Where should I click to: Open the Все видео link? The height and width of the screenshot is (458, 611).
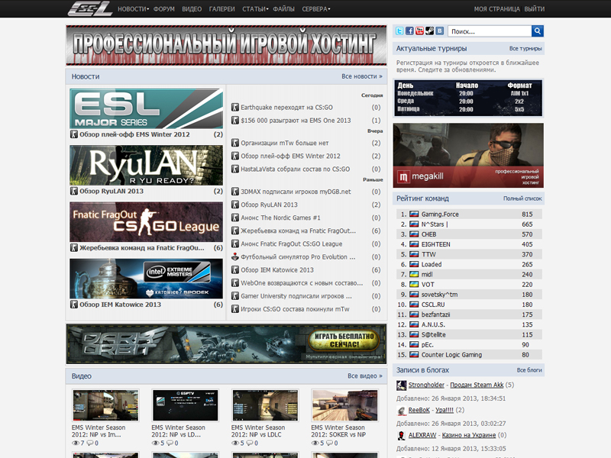(365, 376)
